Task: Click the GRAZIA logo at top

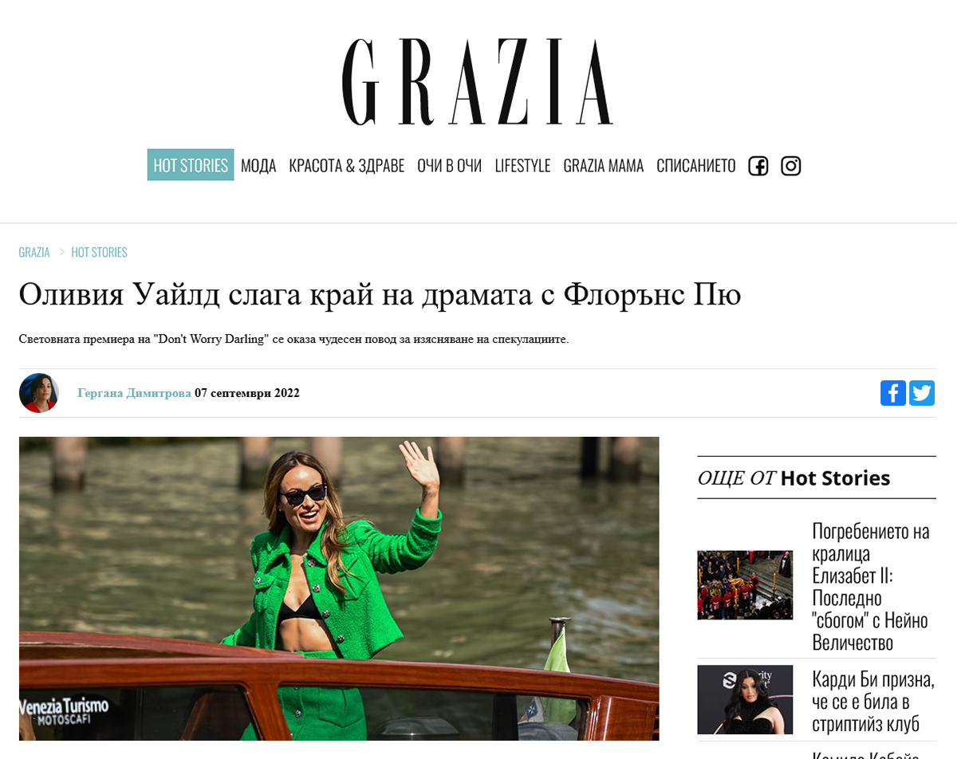Action: click(478, 81)
